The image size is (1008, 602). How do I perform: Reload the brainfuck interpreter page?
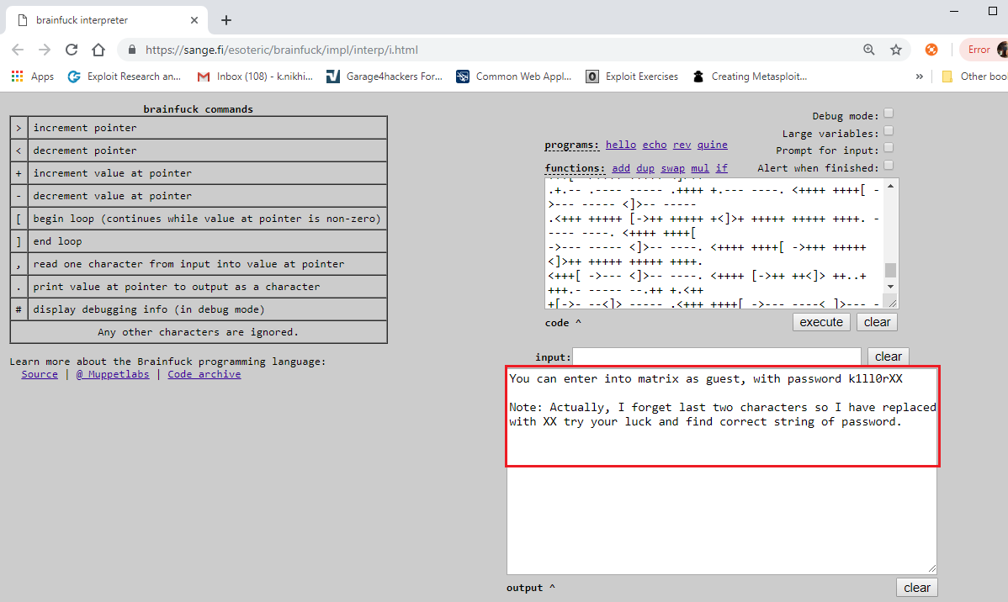[72, 50]
